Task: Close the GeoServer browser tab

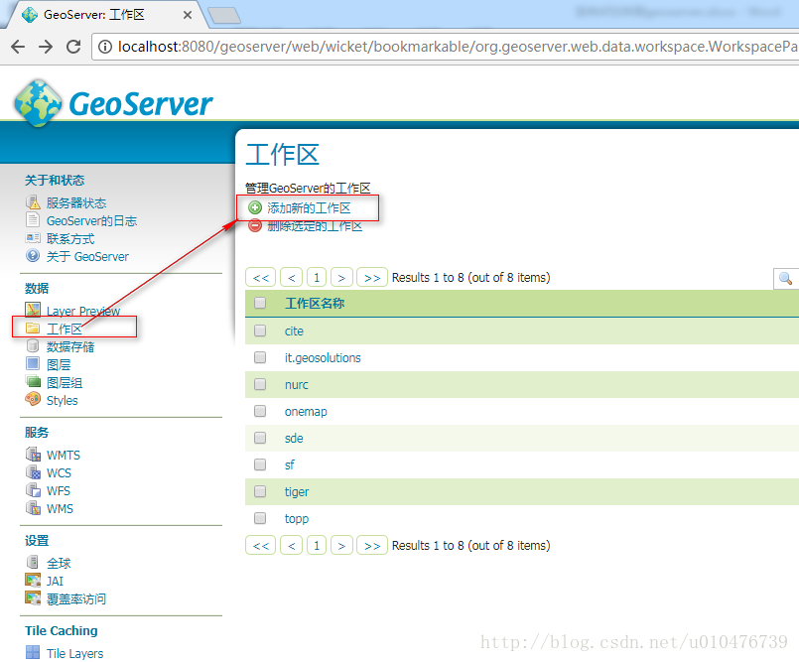Action: pyautogui.click(x=188, y=15)
